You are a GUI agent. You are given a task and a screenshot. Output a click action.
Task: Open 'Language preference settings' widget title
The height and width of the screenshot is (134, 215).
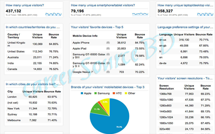point(185,27)
